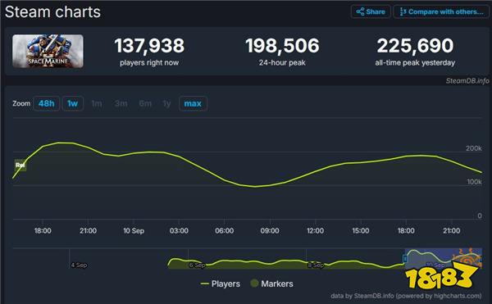Click the Space Marine game thumbnail
The image size is (492, 304).
(48, 51)
